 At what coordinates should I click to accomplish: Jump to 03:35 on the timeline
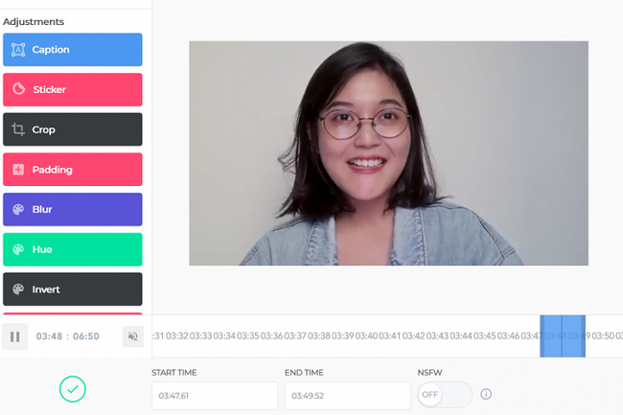pyautogui.click(x=248, y=336)
